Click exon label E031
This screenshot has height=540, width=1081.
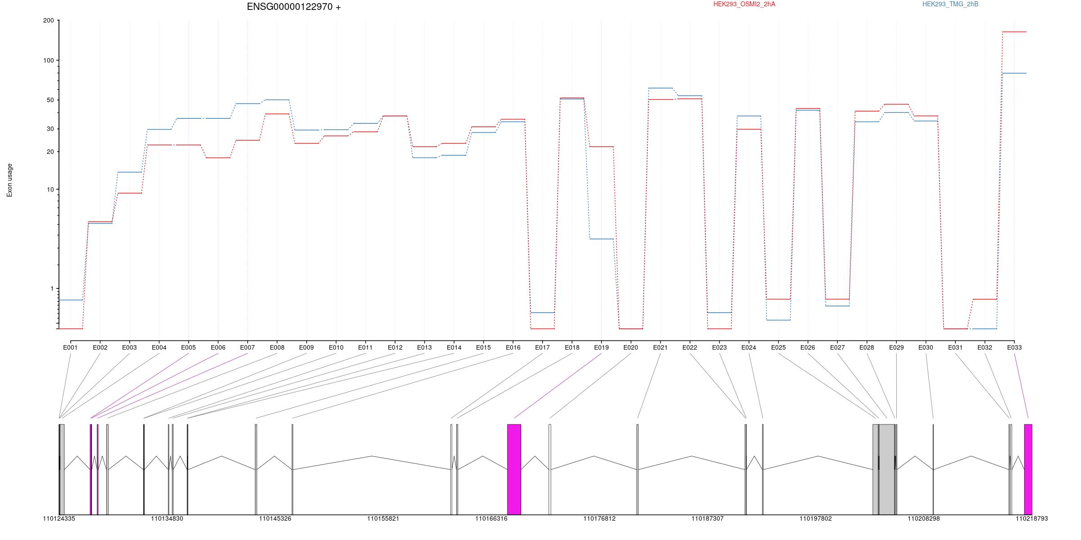pyautogui.click(x=955, y=347)
